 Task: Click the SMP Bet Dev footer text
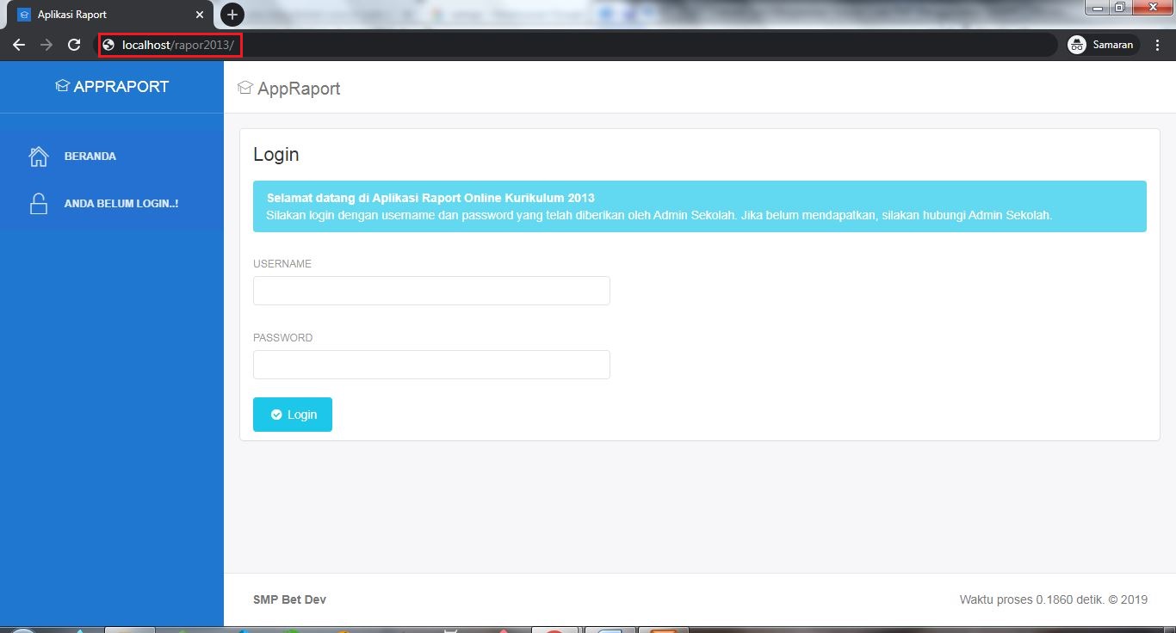click(x=289, y=599)
